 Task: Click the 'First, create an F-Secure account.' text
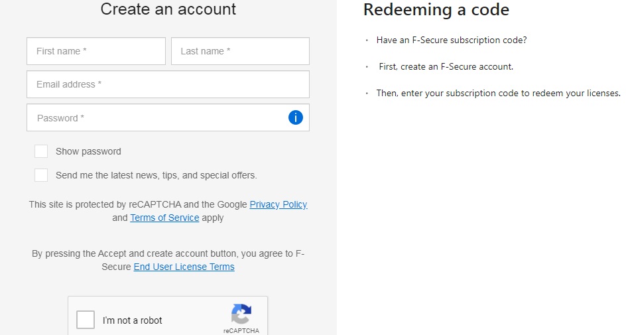pos(446,67)
